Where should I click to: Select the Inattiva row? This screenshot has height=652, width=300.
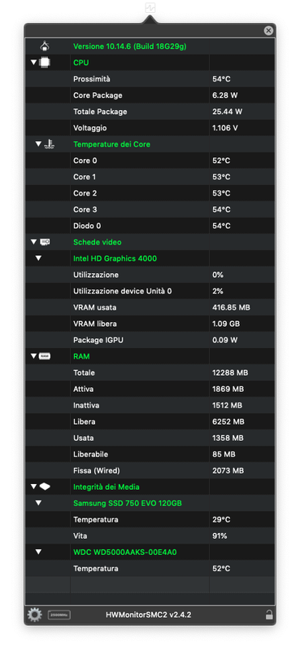click(x=150, y=405)
